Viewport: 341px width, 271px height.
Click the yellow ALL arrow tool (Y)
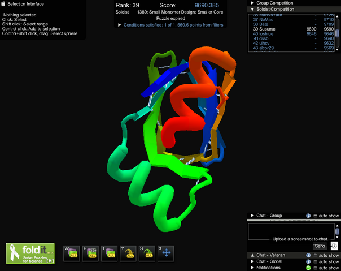pyautogui.click(x=128, y=253)
